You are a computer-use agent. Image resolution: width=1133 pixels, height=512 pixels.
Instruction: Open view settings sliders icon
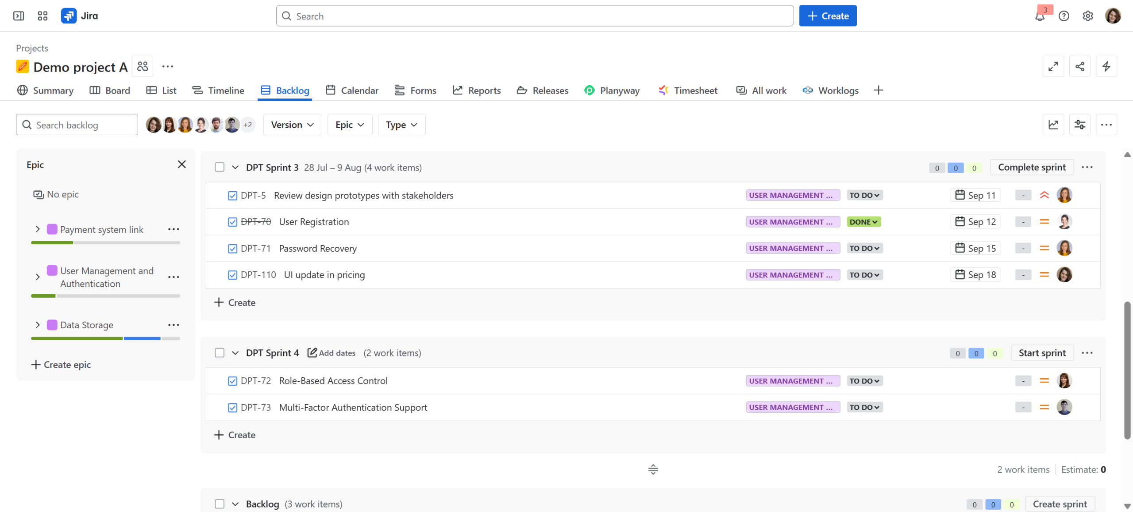pyautogui.click(x=1079, y=125)
